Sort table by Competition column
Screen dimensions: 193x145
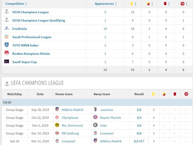click(x=16, y=4)
